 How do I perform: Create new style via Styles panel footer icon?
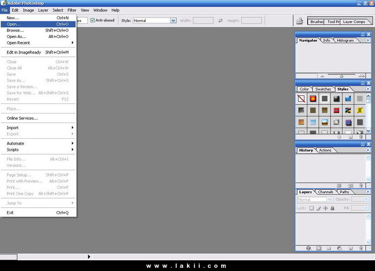350,137
